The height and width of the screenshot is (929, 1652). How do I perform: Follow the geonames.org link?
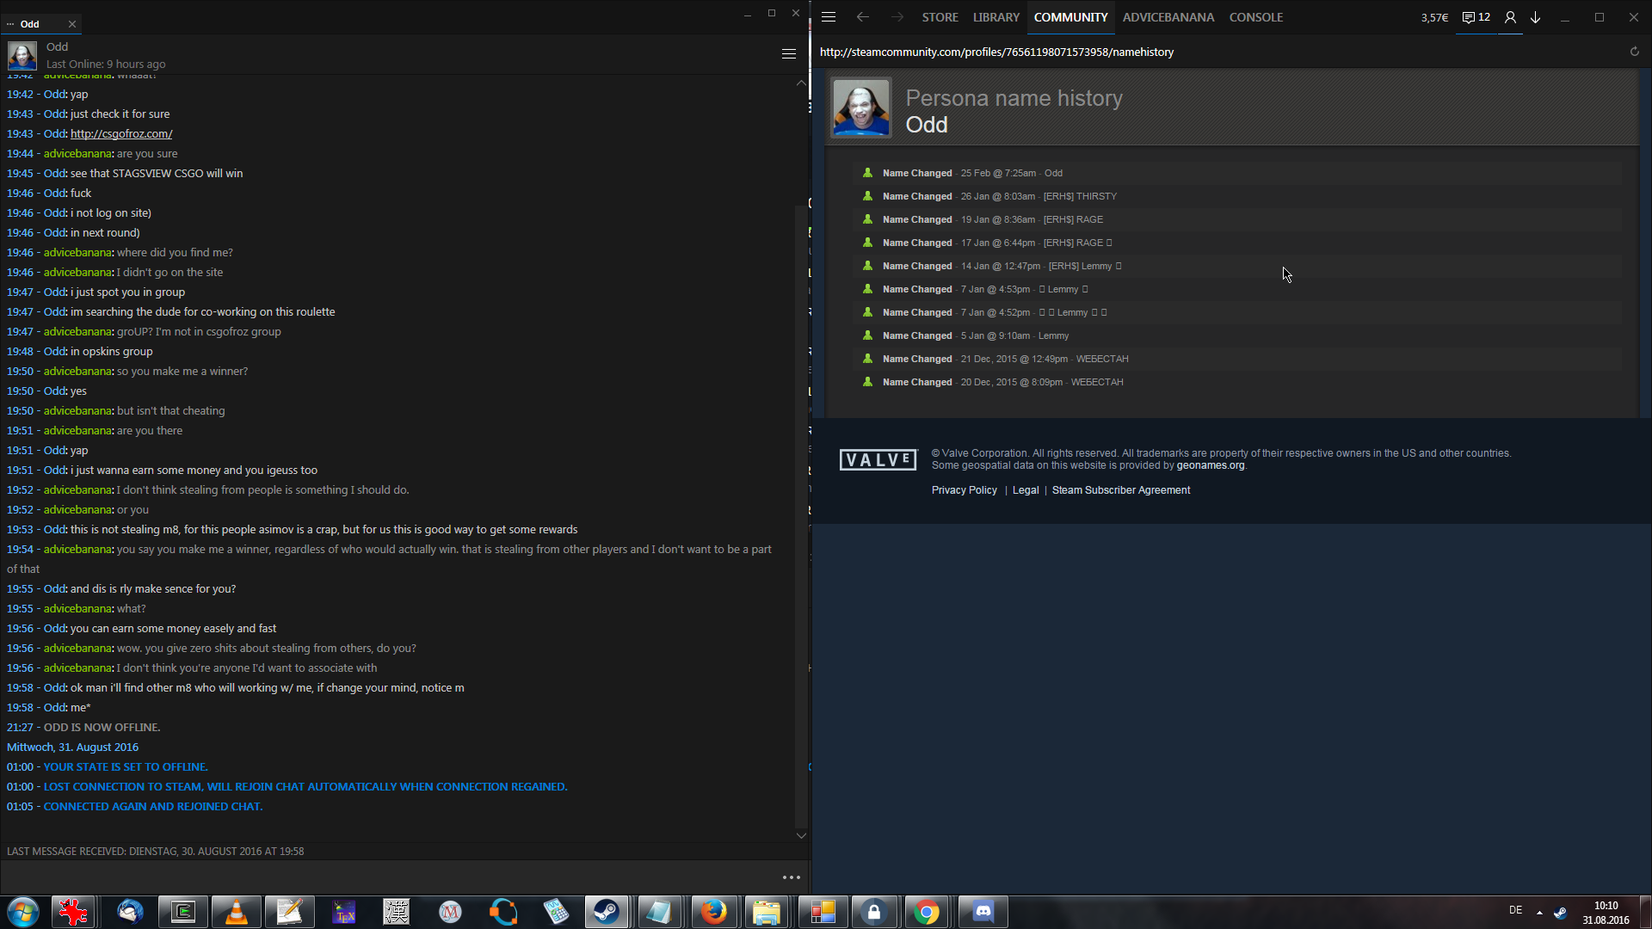coord(1210,465)
